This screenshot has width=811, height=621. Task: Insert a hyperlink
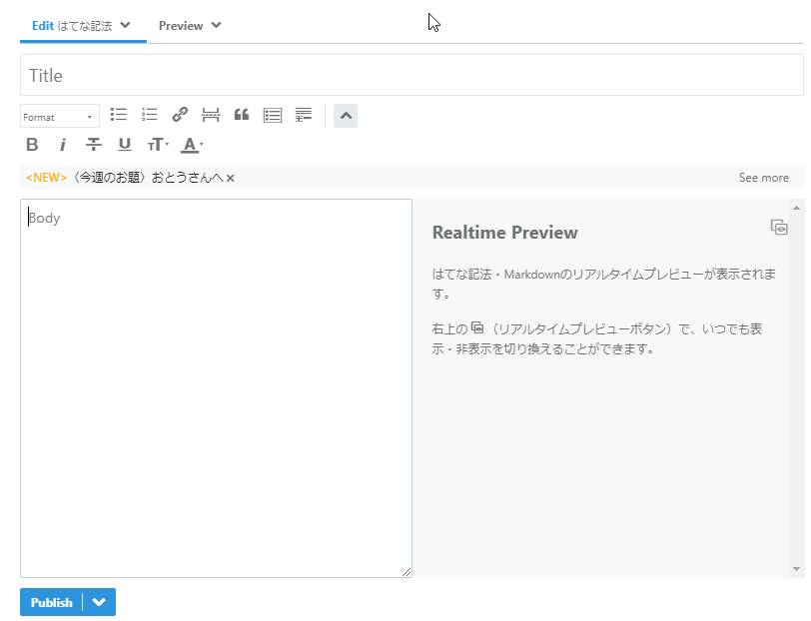coord(180,115)
